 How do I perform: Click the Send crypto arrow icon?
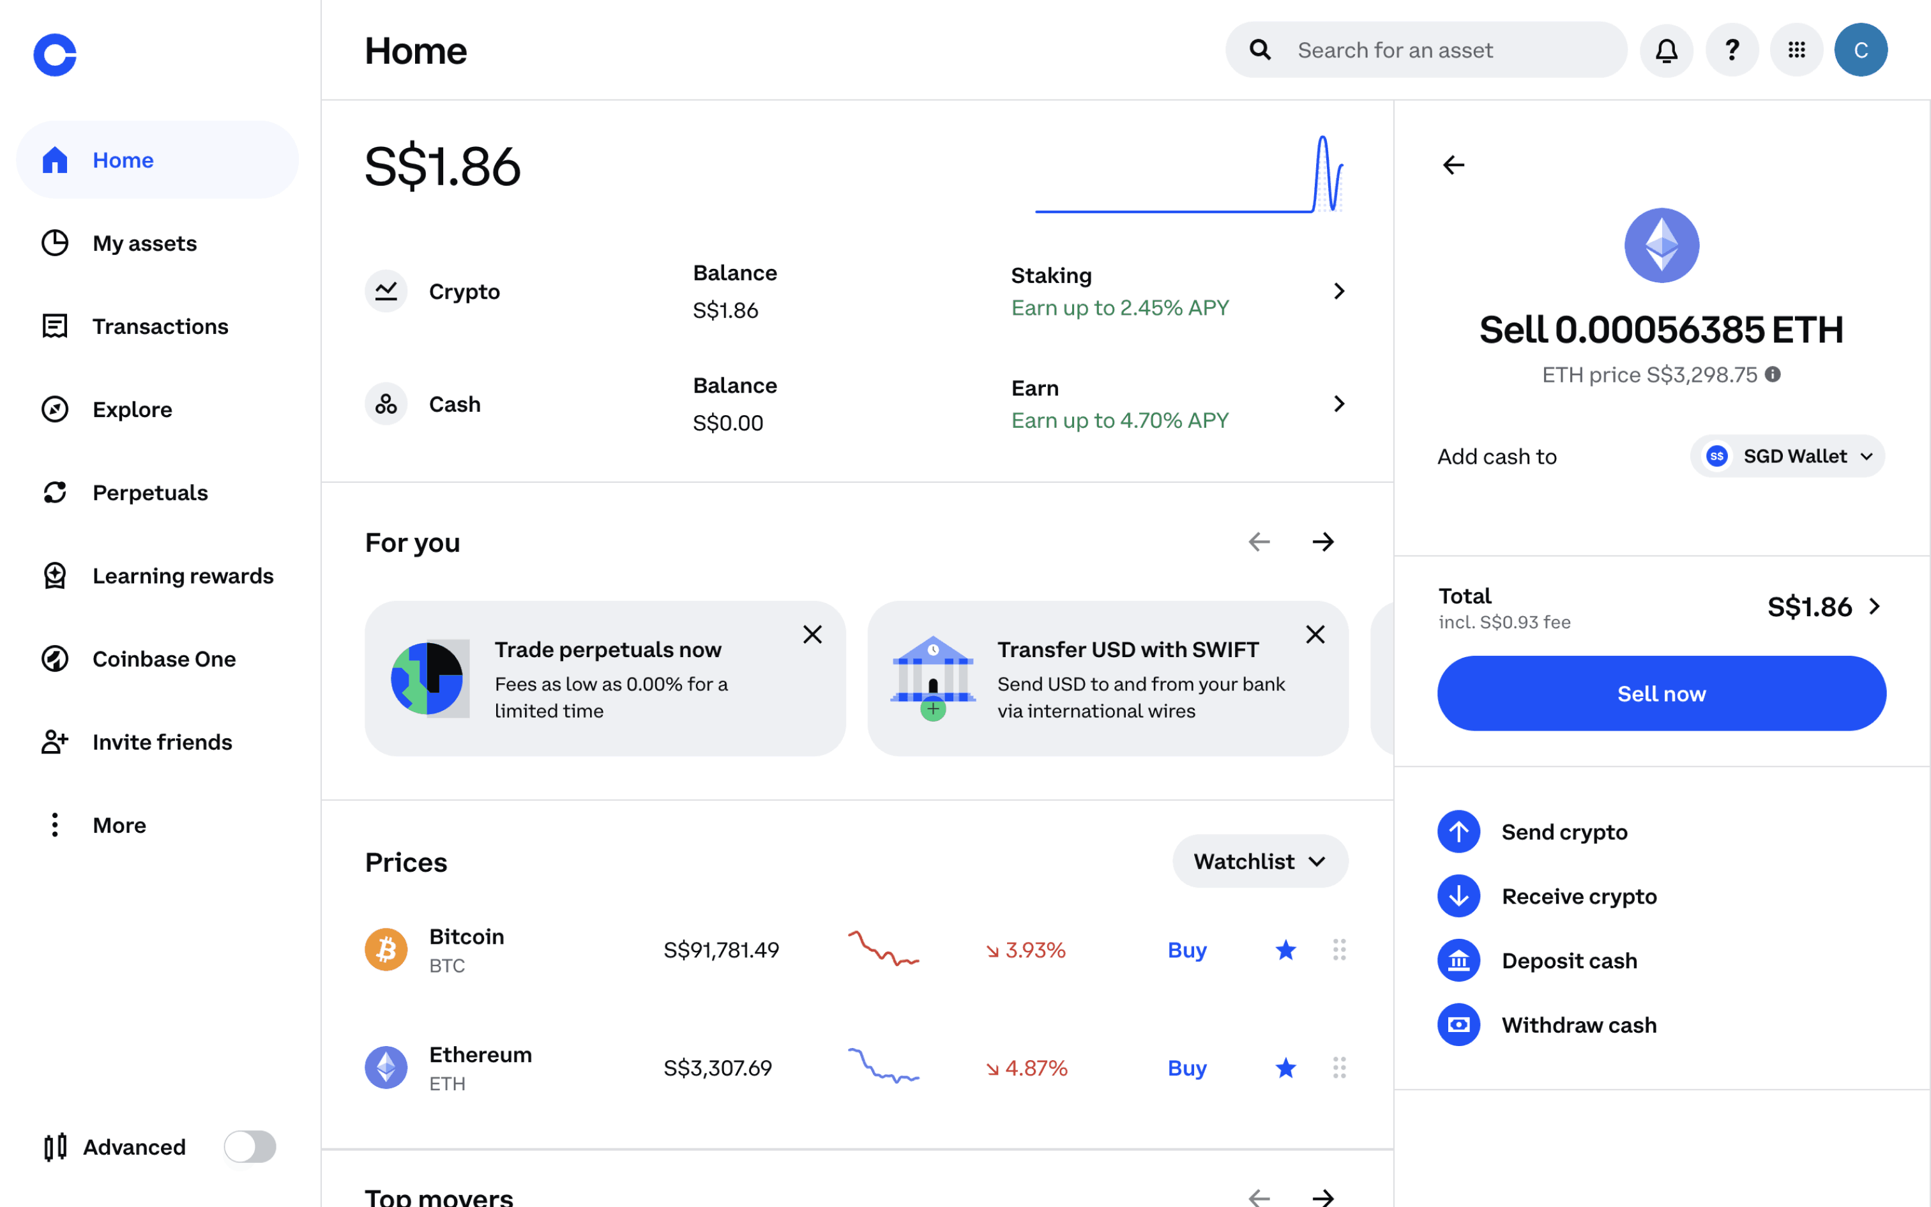(1458, 831)
